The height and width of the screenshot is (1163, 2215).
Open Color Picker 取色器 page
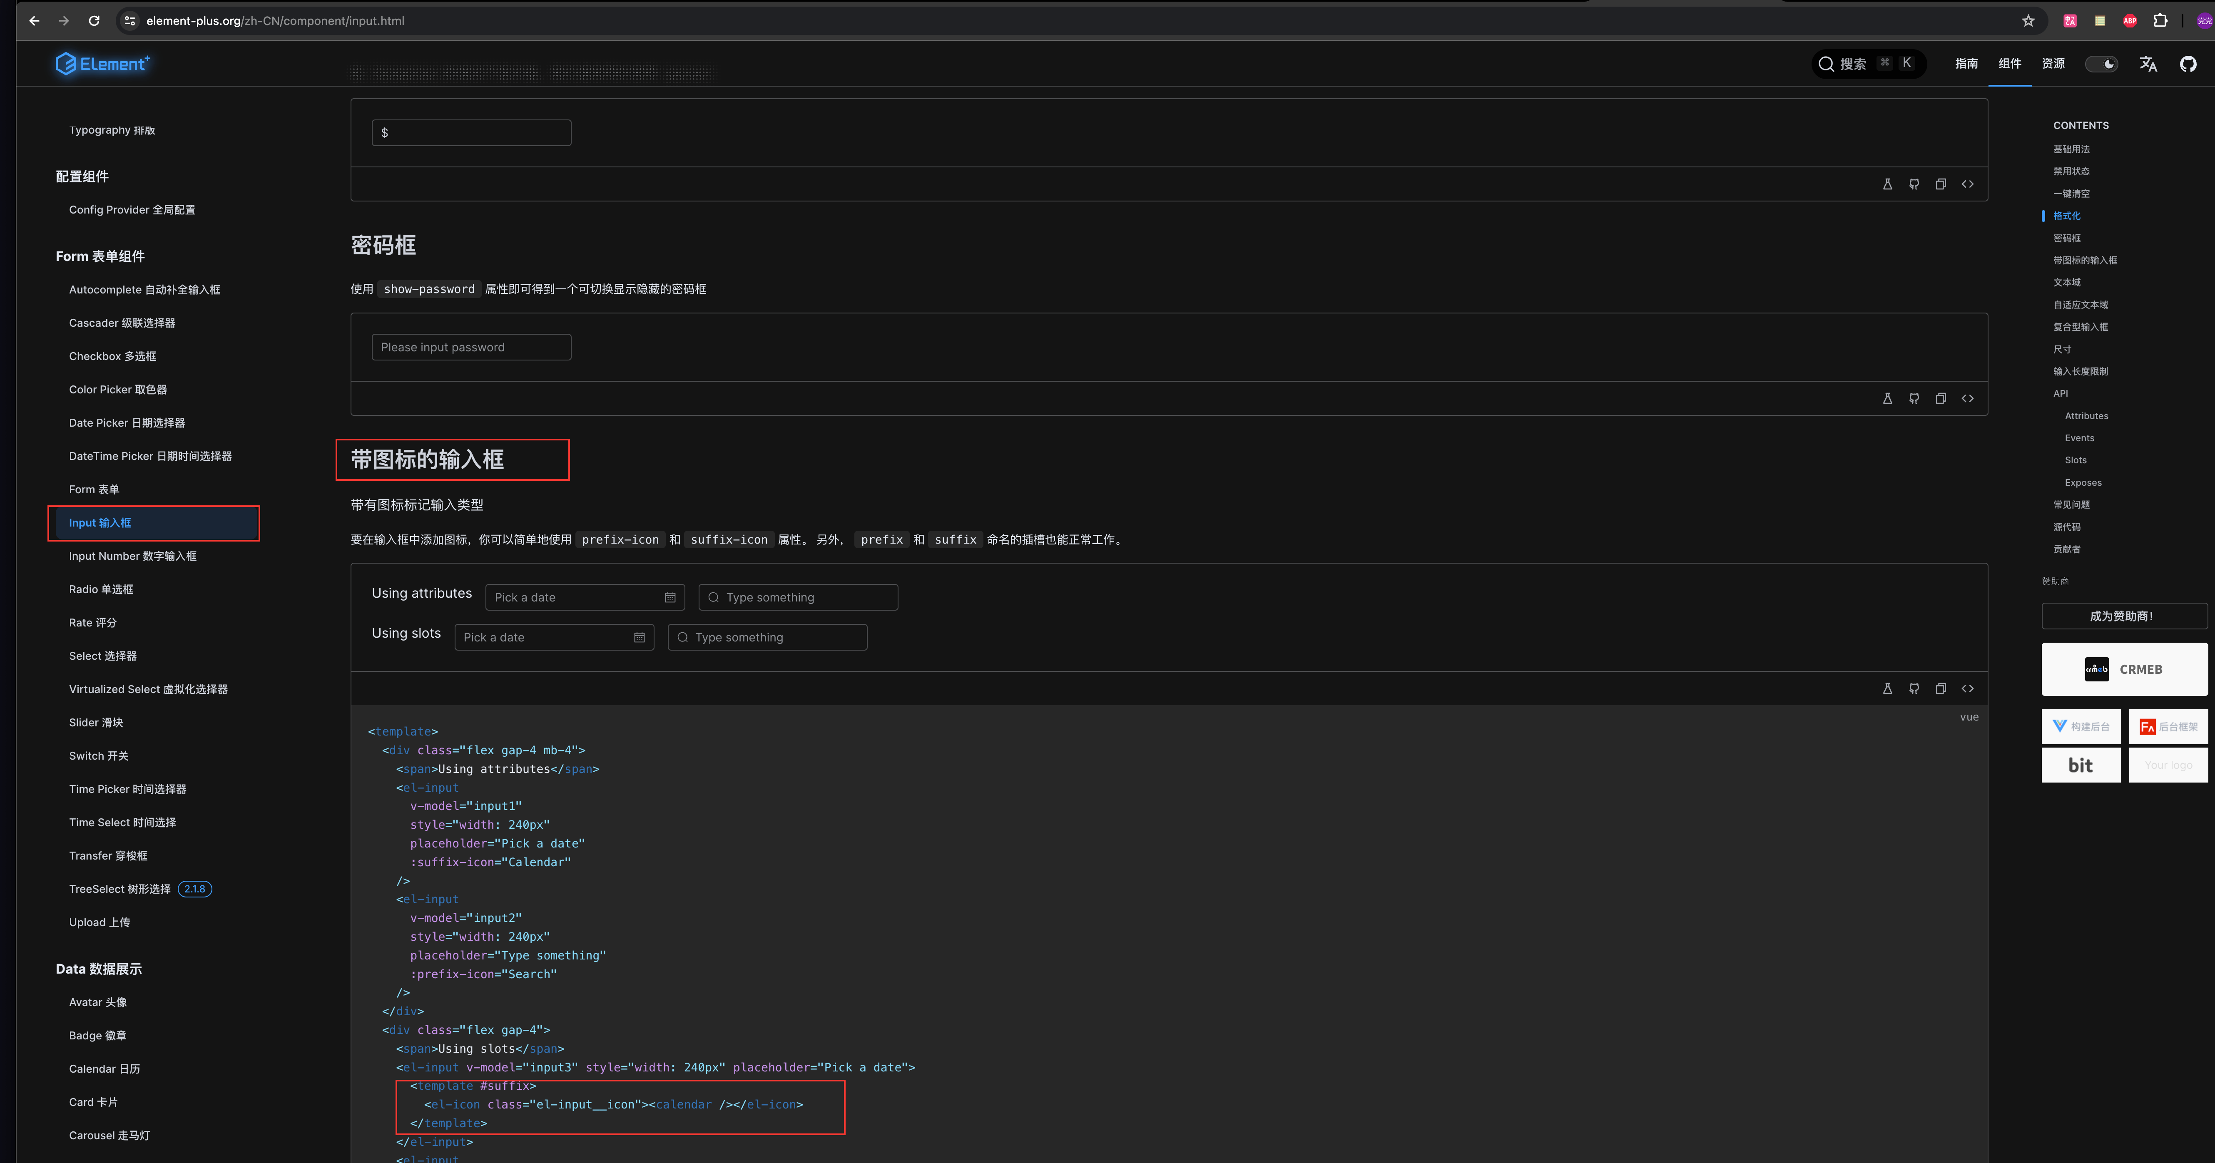118,389
